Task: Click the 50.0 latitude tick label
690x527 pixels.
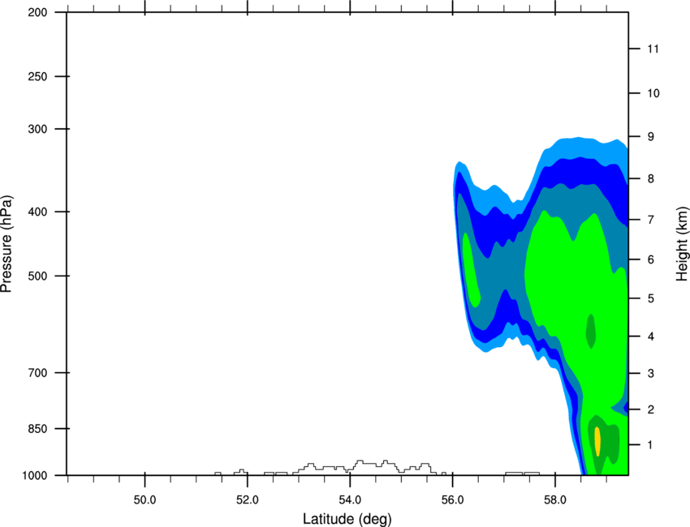Action: [x=144, y=500]
